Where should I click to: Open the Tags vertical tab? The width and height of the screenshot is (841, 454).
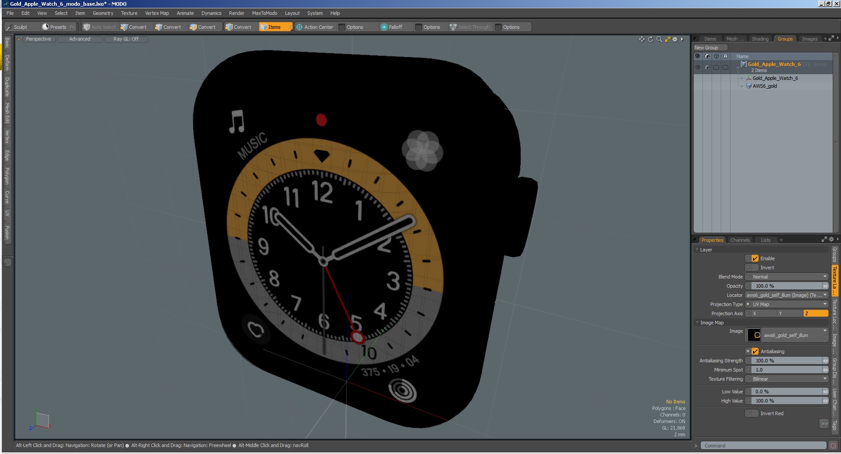[x=834, y=425]
